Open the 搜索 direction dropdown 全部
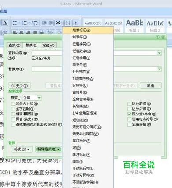 [32, 98]
